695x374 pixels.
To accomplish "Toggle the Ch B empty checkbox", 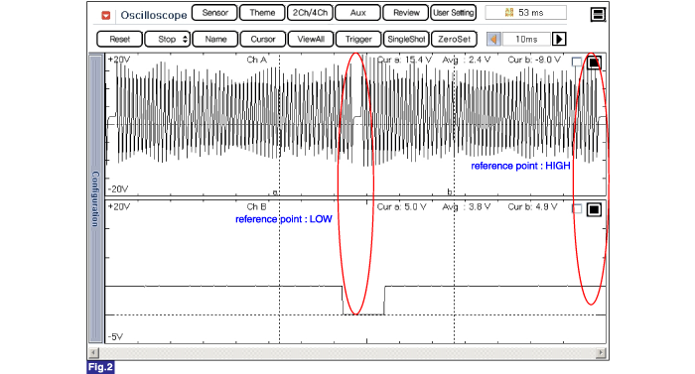I will pyautogui.click(x=577, y=208).
